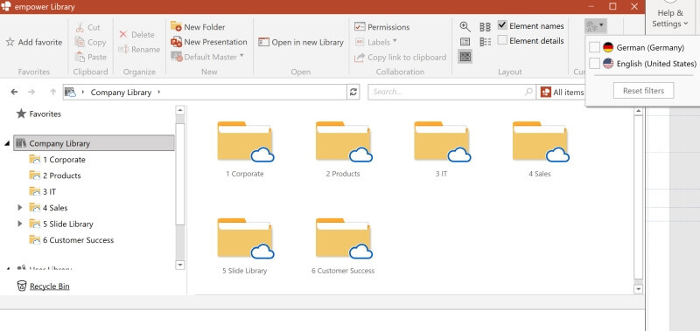Click the Copy command in Clipboard group
Image resolution: width=700 pixels, height=331 pixels.
point(91,42)
